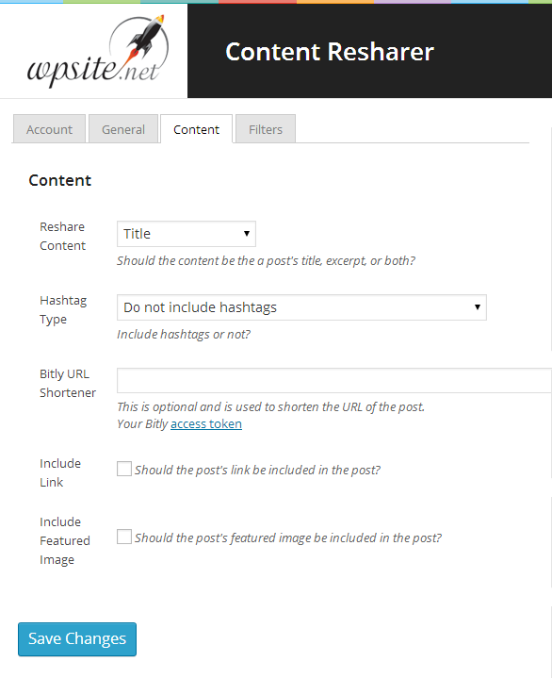
Task: Click the wpsite.net rocket logo
Action: [x=98, y=51]
